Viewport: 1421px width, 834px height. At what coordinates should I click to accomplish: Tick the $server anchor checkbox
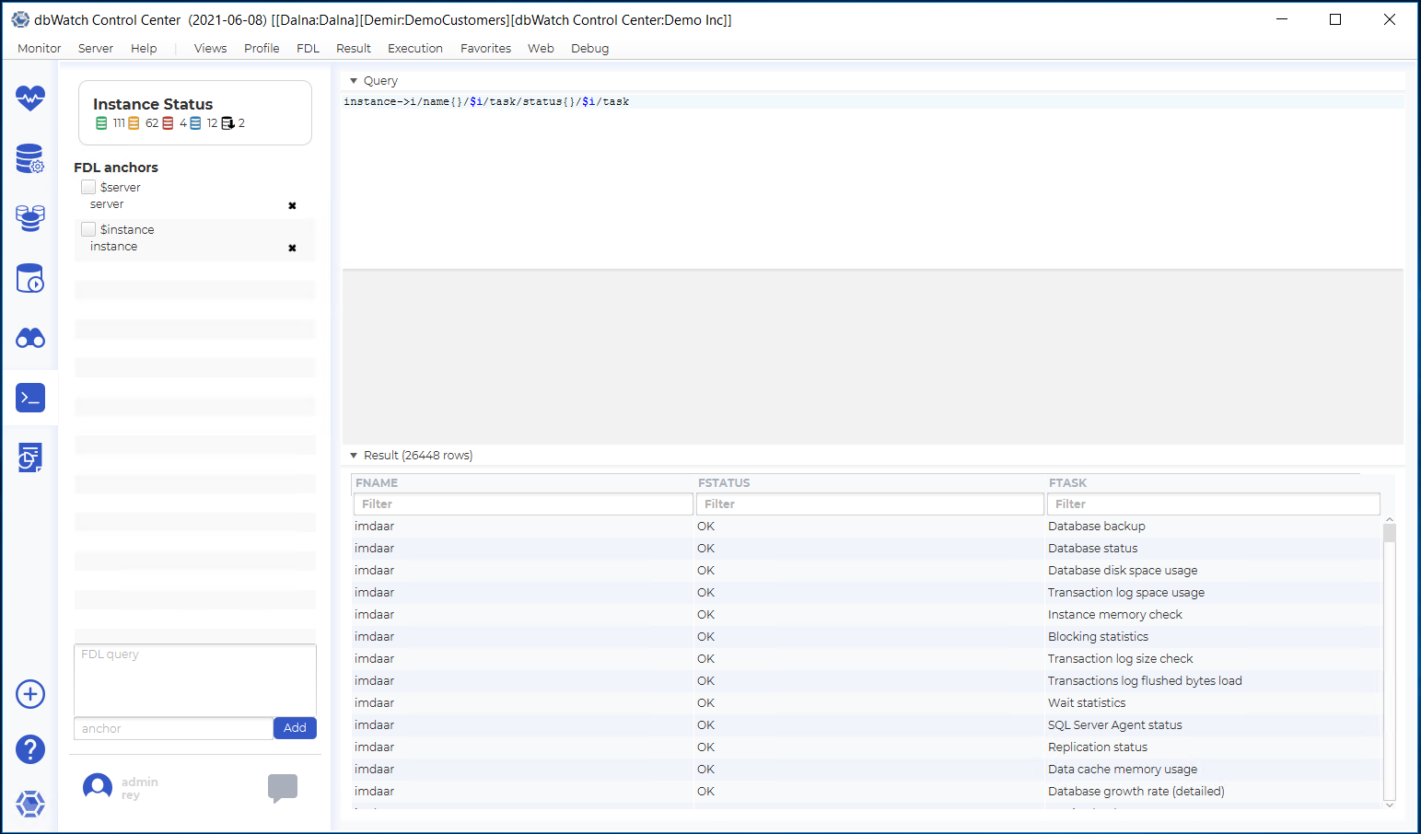pos(88,187)
